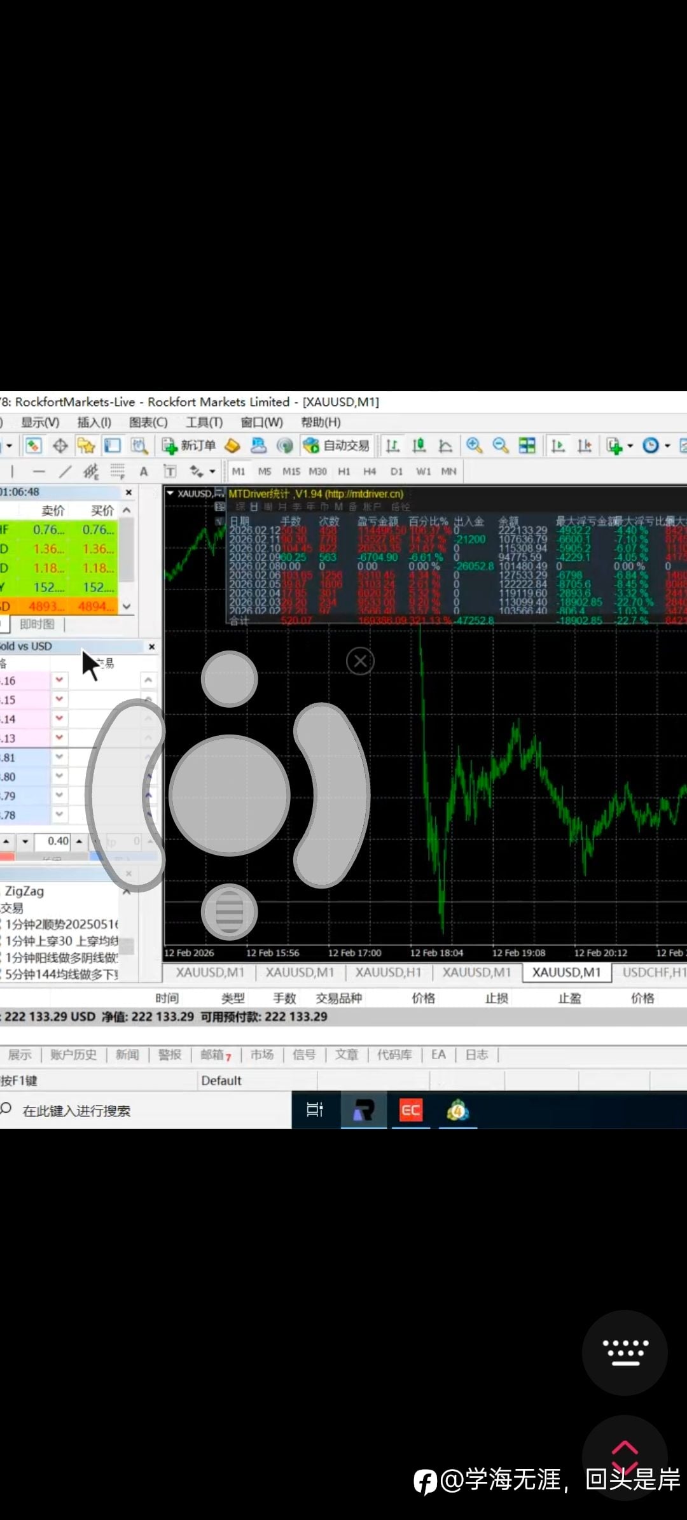Click the horizontal line drawing tool

(39, 472)
